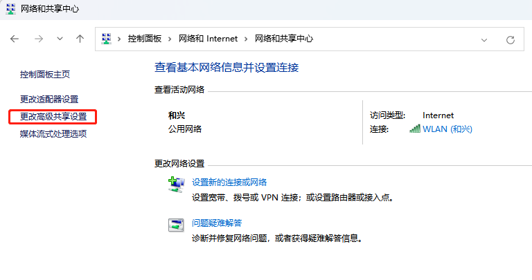Open the recent locations dropdown chevron
532x280 pixels.
(60, 39)
